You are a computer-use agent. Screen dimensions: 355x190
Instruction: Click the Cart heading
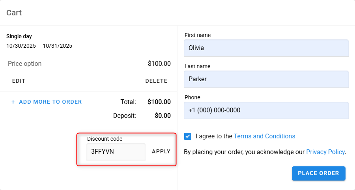coord(14,13)
